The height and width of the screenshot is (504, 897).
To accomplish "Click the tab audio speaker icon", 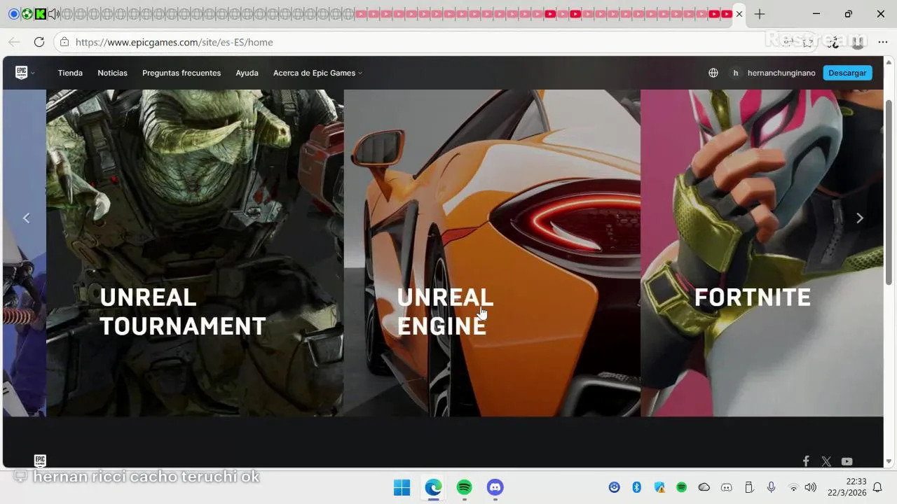I will click(x=53, y=14).
